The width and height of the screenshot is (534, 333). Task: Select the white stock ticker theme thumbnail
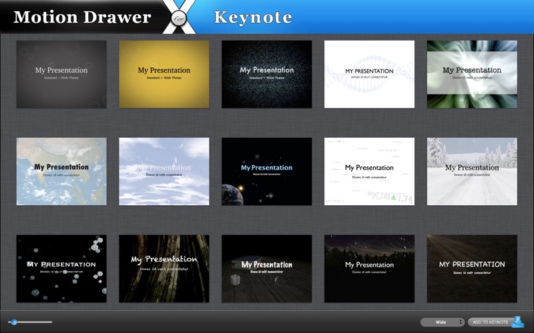(x=370, y=171)
